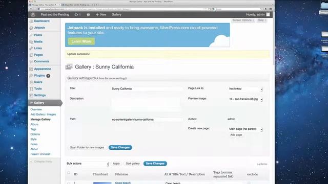Click the Media sidebar icon
The height and width of the screenshot is (184, 328).
[x=31, y=42]
